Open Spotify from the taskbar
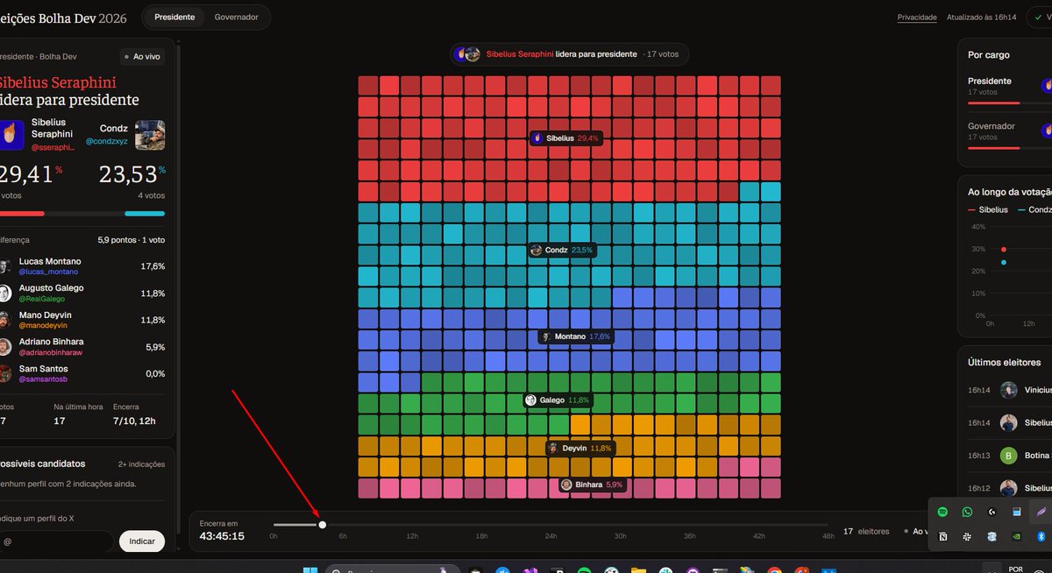Viewport: 1052px width, 573px height. tap(584, 571)
